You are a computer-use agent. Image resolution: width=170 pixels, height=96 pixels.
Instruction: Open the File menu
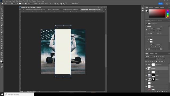point(4,1)
